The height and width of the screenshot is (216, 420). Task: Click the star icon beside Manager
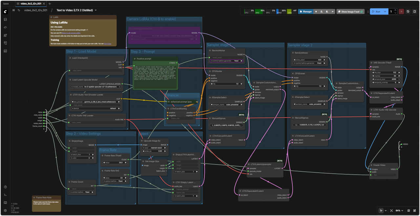tap(316, 11)
